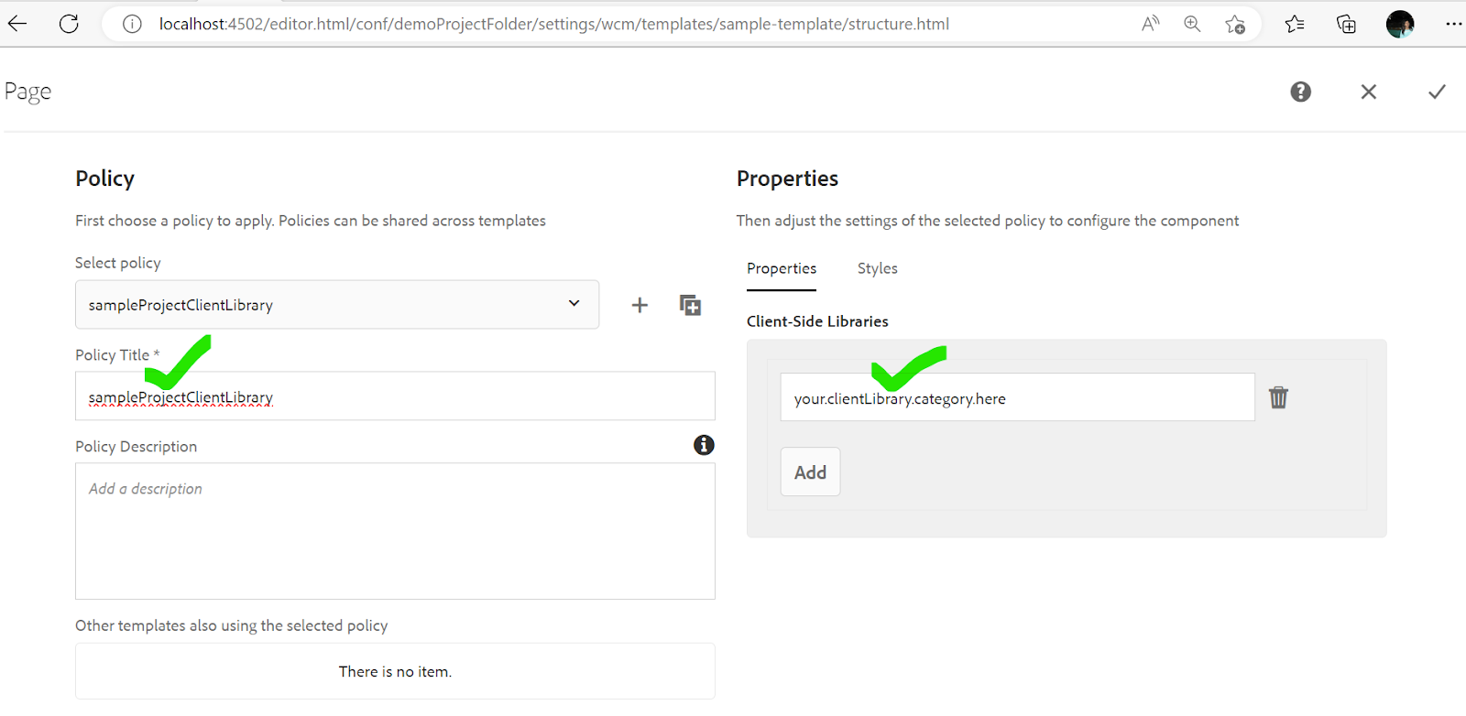Show policy description info icon
1466x716 pixels.
point(704,445)
